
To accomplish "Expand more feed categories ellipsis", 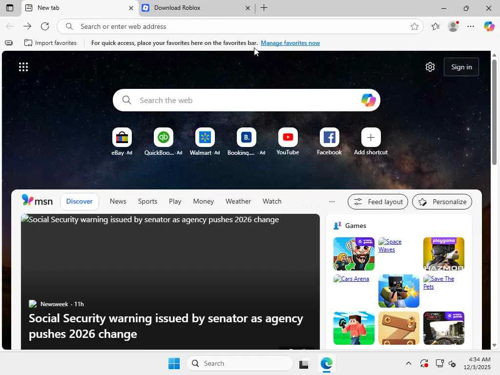I will coord(332,202).
